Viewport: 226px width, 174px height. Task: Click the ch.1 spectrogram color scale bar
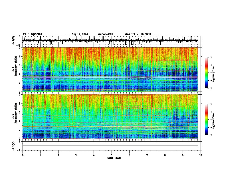[x=206, y=73]
